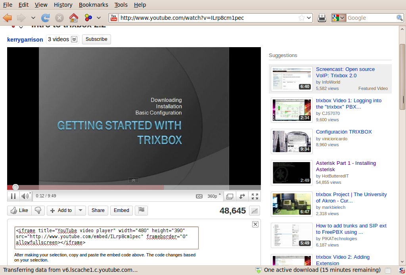
Task: Dislike the video with thumbs down
Action: click(38, 210)
